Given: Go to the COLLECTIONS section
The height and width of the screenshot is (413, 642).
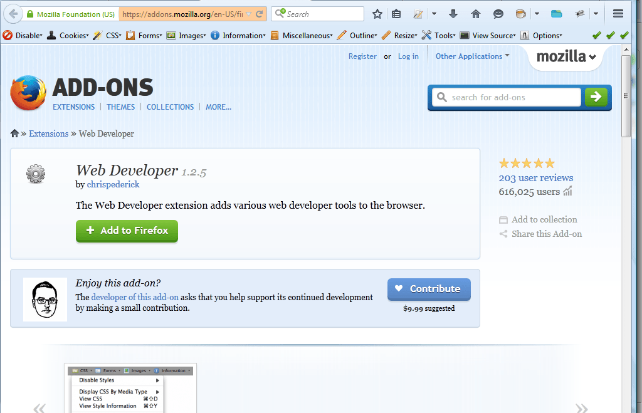Looking at the screenshot, I should point(171,107).
